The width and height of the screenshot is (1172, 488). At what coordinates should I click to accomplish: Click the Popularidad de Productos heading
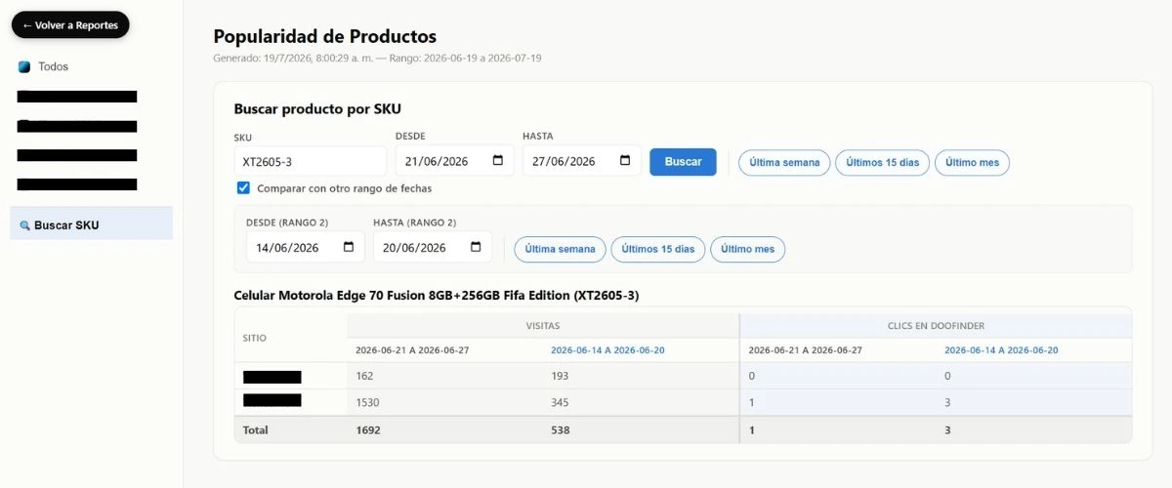pos(325,37)
